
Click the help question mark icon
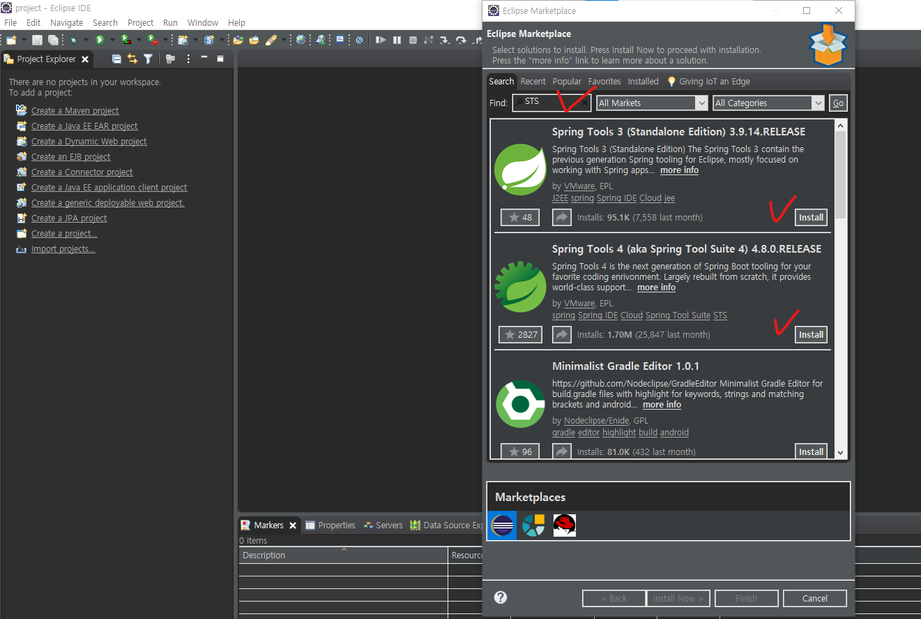501,597
